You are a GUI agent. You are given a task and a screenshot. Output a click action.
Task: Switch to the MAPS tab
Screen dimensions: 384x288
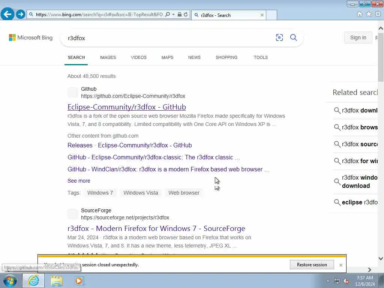pyautogui.click(x=167, y=57)
